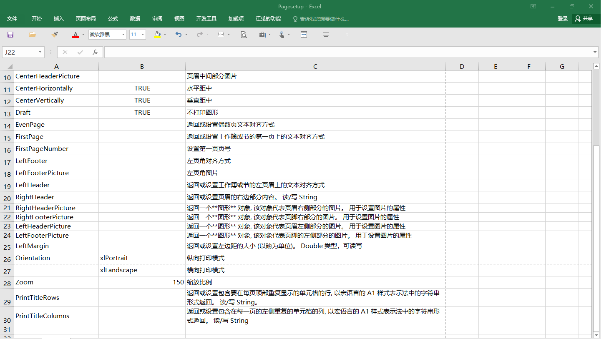This screenshot has width=604, height=339.
Task: Switch to the 插入 ribbon tab
Action: 59,19
